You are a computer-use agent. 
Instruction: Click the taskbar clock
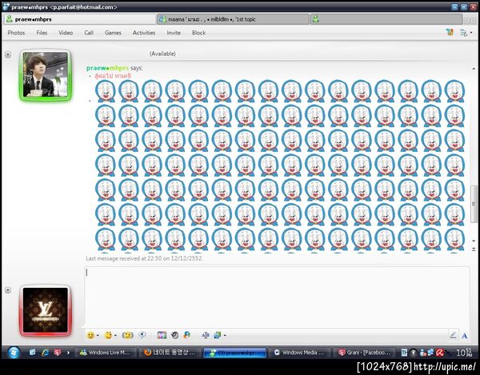(464, 353)
